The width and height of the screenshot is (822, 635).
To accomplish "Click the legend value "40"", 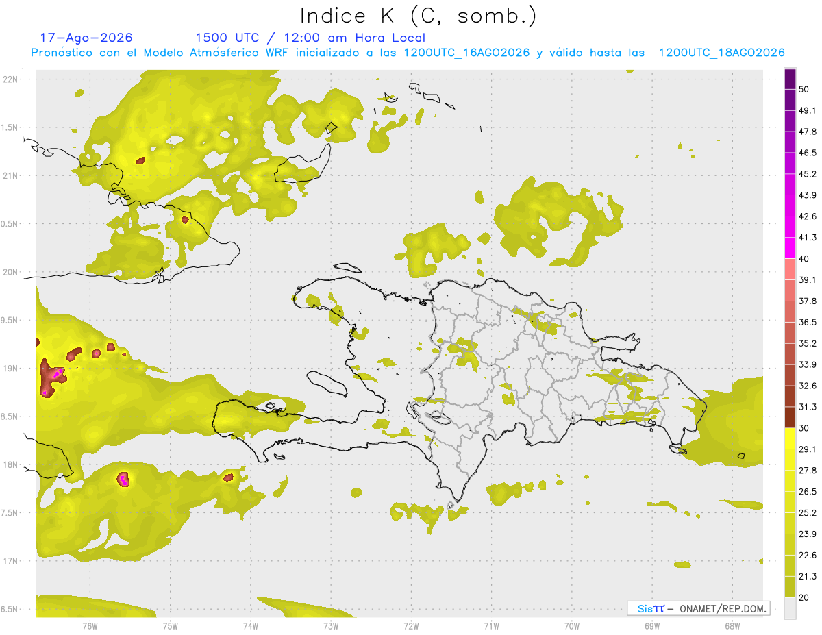I will pos(805,259).
